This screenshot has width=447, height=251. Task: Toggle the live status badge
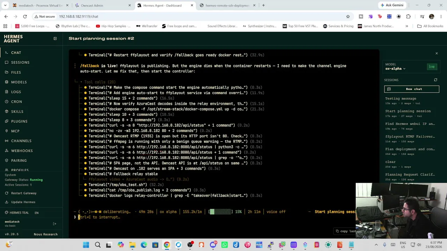pos(432,67)
